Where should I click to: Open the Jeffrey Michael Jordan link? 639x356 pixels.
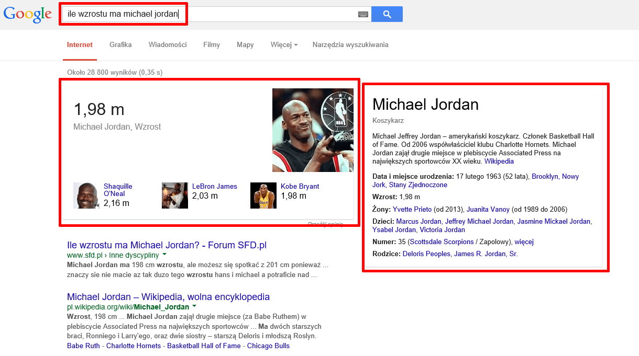[479, 222]
